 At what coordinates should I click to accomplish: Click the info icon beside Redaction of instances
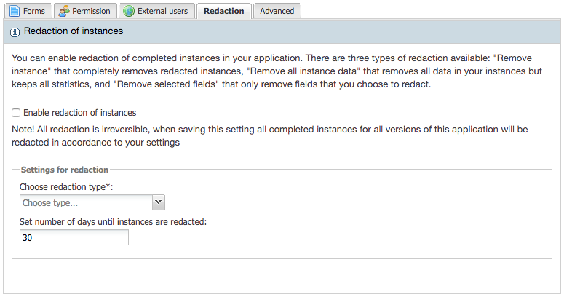15,32
